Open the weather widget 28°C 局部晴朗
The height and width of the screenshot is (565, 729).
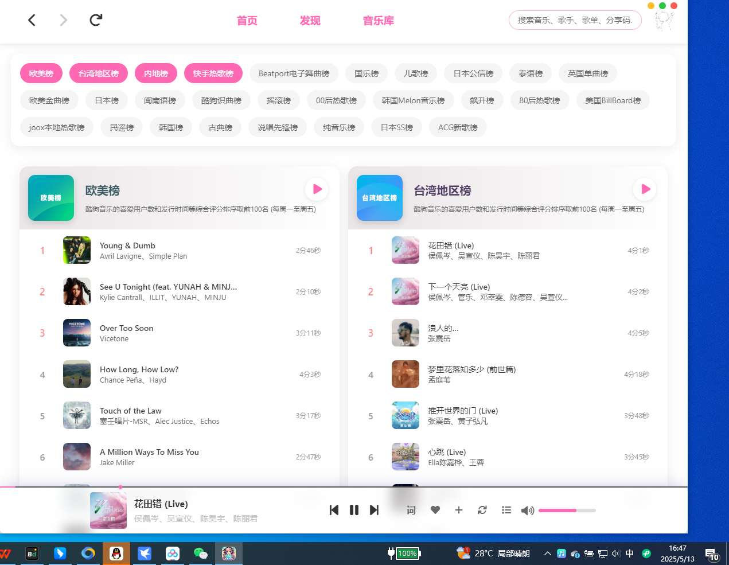(493, 554)
